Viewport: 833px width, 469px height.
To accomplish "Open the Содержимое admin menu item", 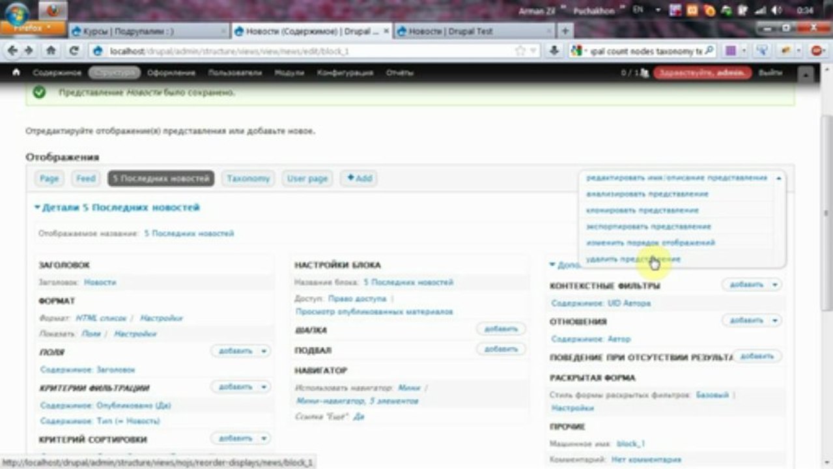I will coord(57,73).
